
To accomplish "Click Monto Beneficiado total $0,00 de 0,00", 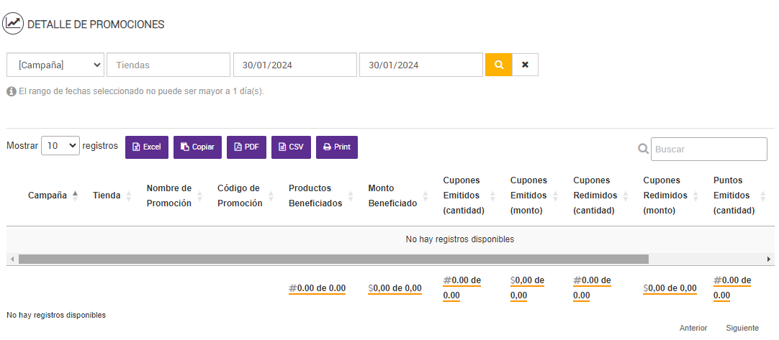I will click(x=395, y=288).
